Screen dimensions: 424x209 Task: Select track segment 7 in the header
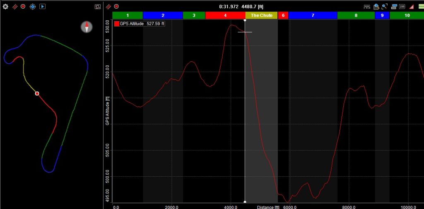(x=313, y=15)
